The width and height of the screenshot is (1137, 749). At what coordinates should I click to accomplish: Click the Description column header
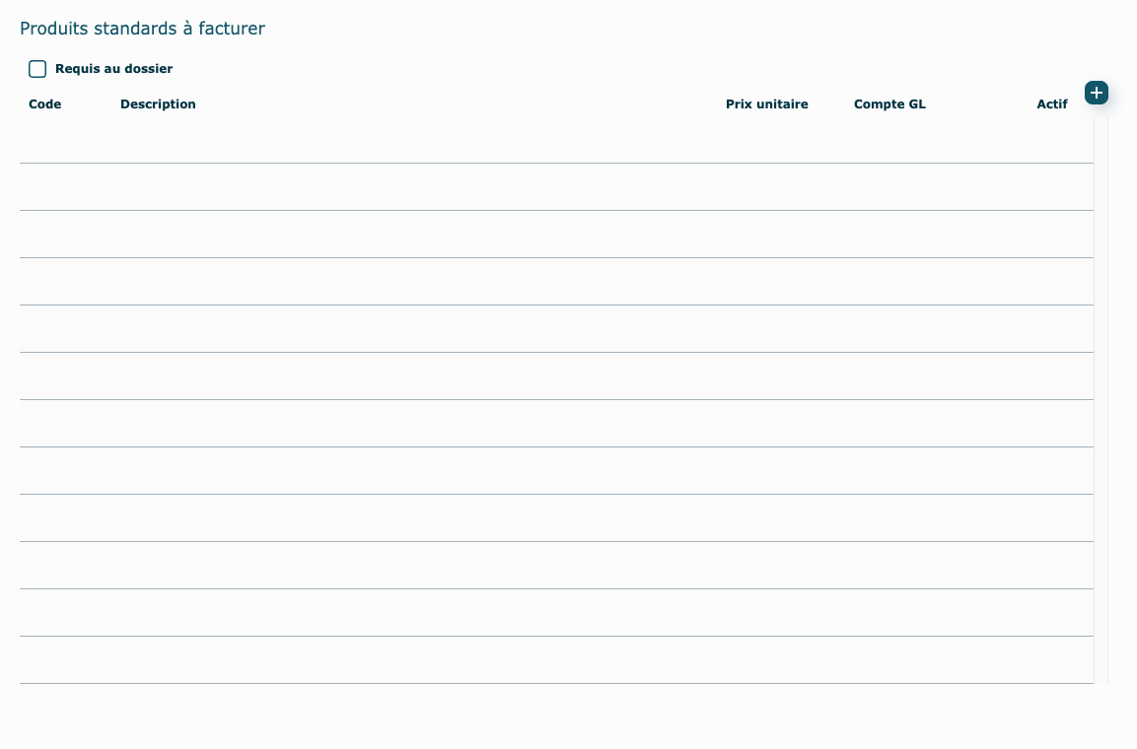point(158,104)
